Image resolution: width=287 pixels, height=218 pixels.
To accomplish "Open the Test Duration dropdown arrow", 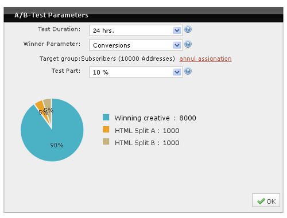I will 177,30.
